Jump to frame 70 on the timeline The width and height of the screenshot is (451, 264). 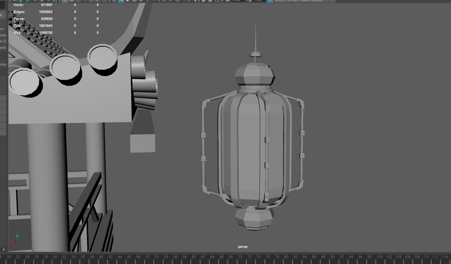[240, 257]
